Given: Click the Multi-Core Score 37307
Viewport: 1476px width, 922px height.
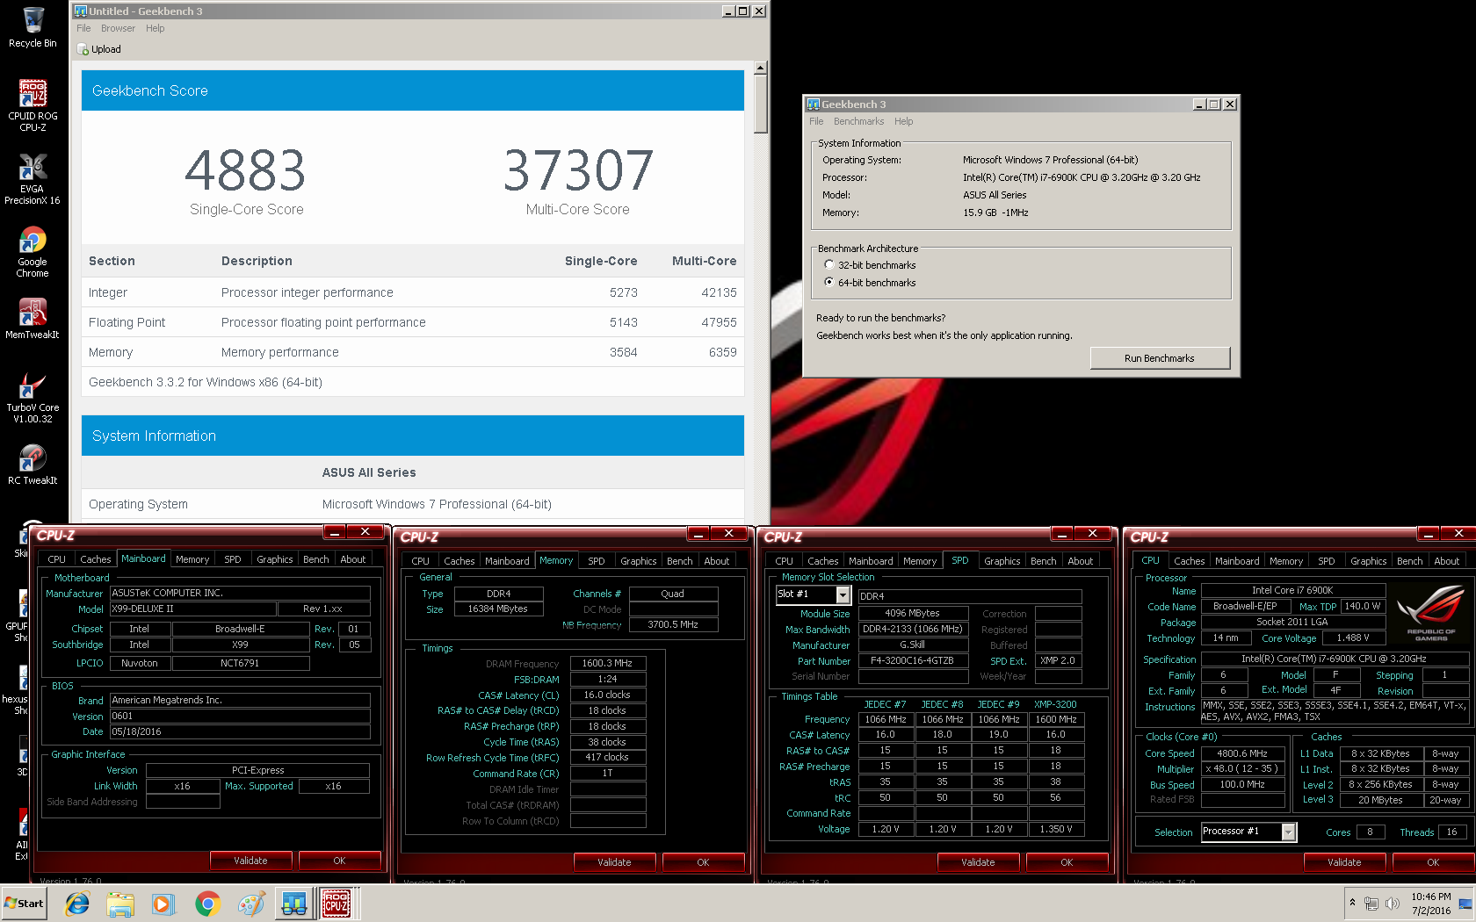Looking at the screenshot, I should point(578,170).
